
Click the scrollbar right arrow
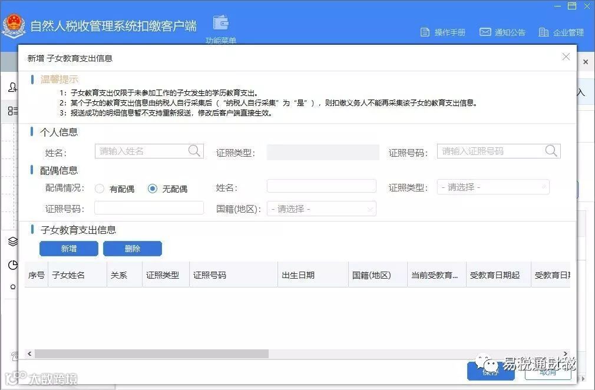566,354
